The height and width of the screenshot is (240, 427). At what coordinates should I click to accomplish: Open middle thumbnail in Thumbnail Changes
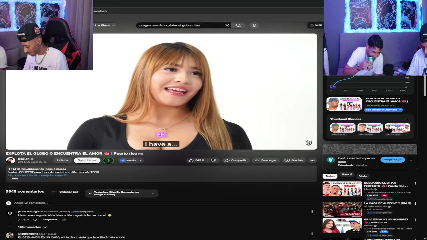(370, 128)
